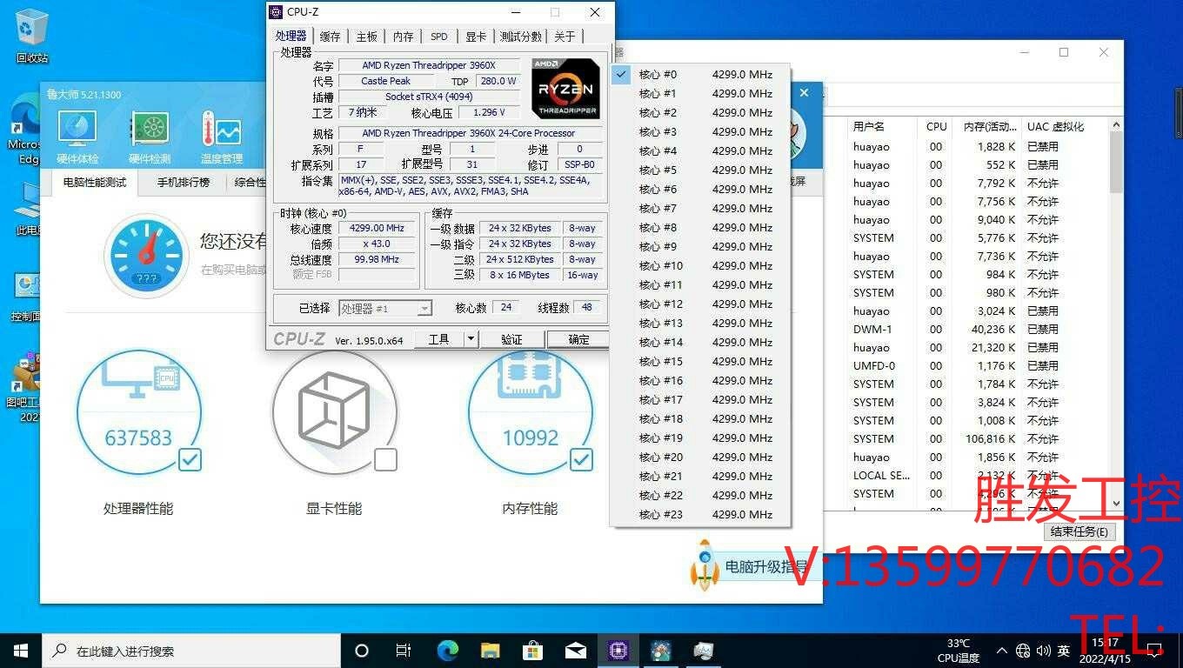The image size is (1183, 668).
Task: Click the 验证 button in CPU-Z
Action: [511, 339]
